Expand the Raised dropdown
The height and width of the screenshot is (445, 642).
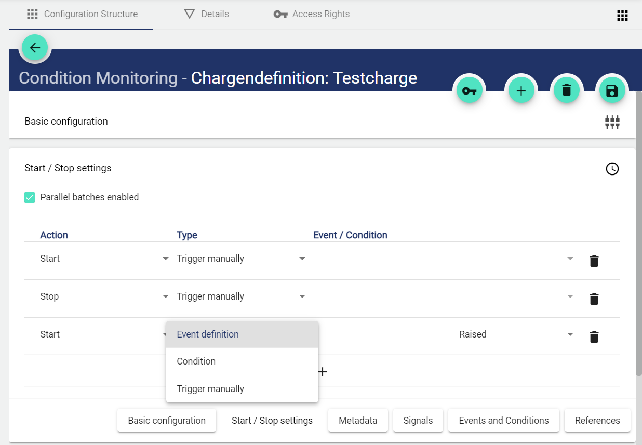tap(517, 334)
